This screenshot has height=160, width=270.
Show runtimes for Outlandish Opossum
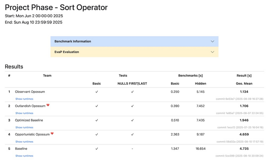click(x=24, y=113)
